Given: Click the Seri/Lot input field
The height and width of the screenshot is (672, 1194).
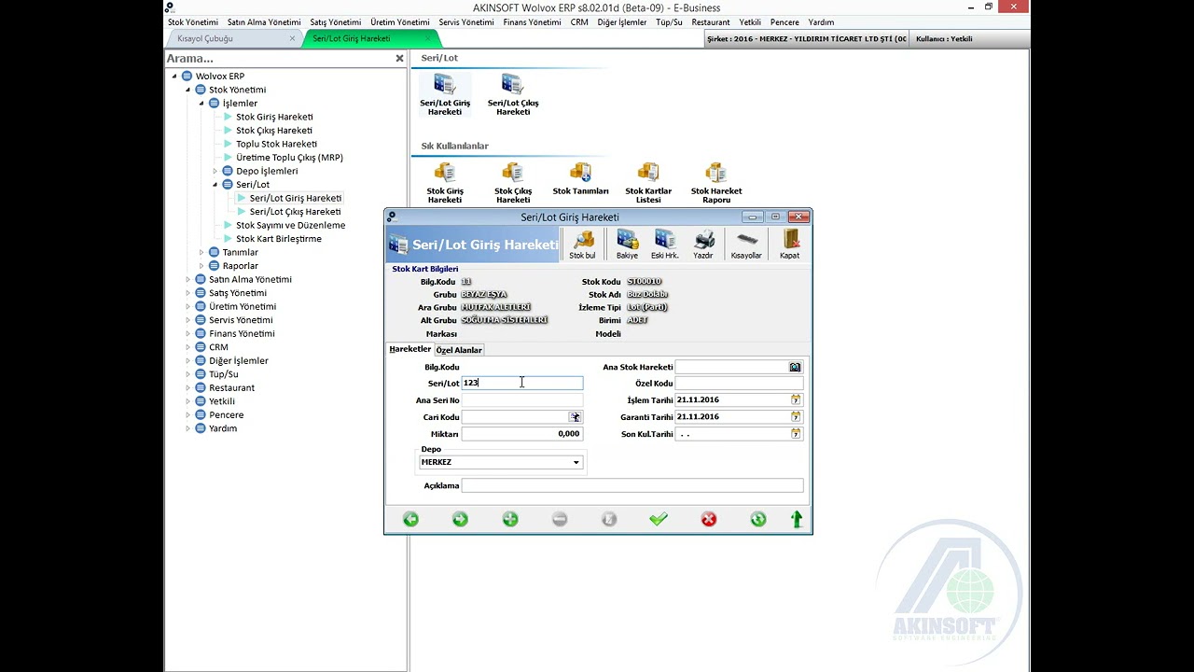Looking at the screenshot, I should pyautogui.click(x=522, y=383).
